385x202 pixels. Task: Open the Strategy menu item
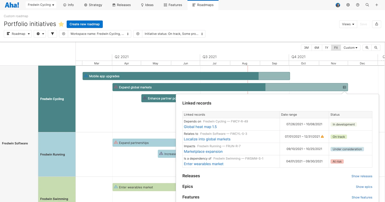coord(93,5)
